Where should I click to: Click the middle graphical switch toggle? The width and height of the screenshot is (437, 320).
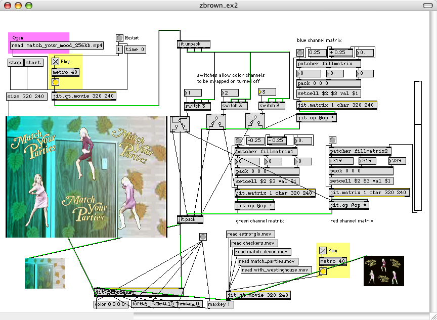(x=216, y=120)
